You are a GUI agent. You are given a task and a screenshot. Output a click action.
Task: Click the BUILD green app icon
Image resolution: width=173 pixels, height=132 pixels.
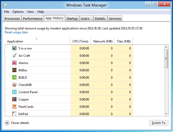click(14, 77)
